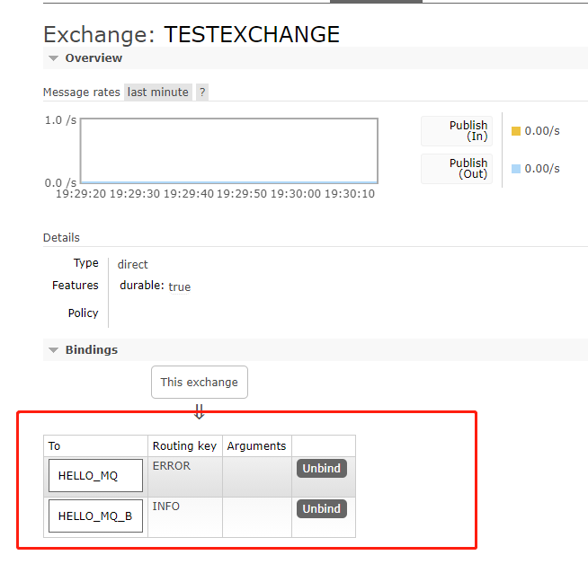Collapse the Overview section triangle
Viewport: 588px width, 564px height.
pyautogui.click(x=53, y=58)
